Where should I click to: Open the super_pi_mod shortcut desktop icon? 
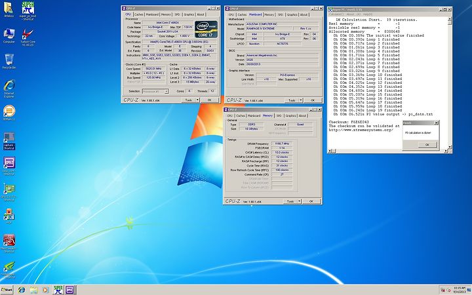pyautogui.click(x=28, y=10)
